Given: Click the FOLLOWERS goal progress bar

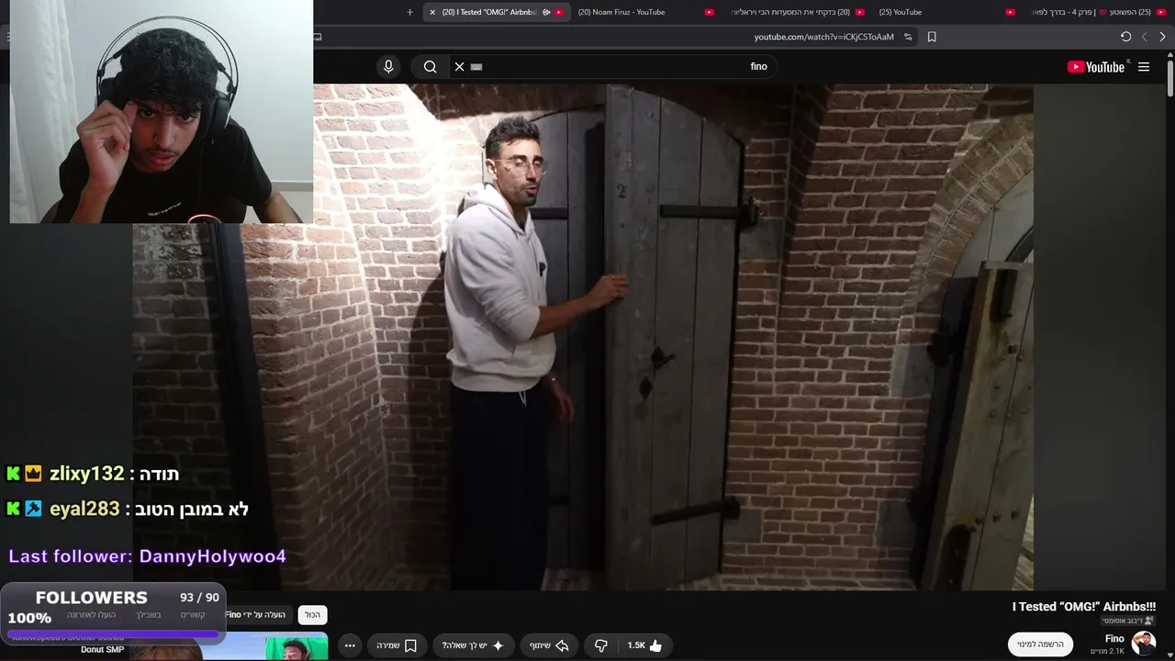Looking at the screenshot, I should [x=112, y=633].
